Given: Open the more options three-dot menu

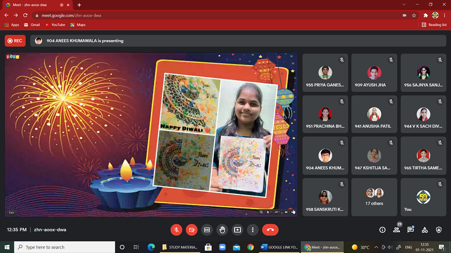Looking at the screenshot, I should (x=253, y=230).
